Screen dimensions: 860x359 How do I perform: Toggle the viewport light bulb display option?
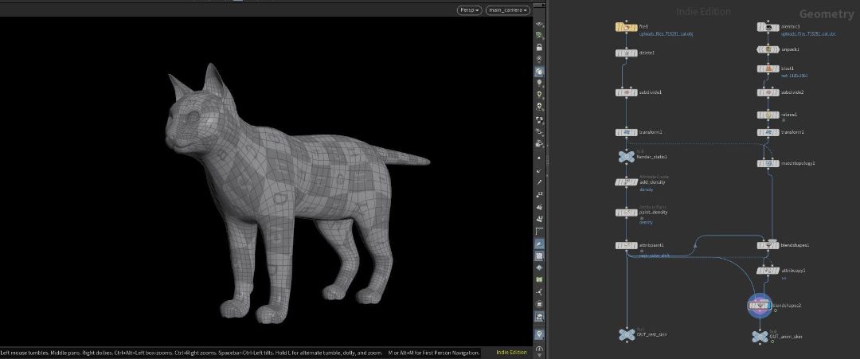(540, 83)
